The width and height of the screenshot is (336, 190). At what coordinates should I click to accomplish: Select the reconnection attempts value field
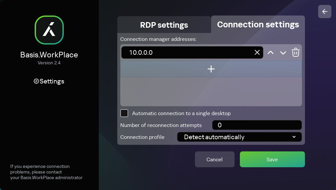[x=257, y=125]
